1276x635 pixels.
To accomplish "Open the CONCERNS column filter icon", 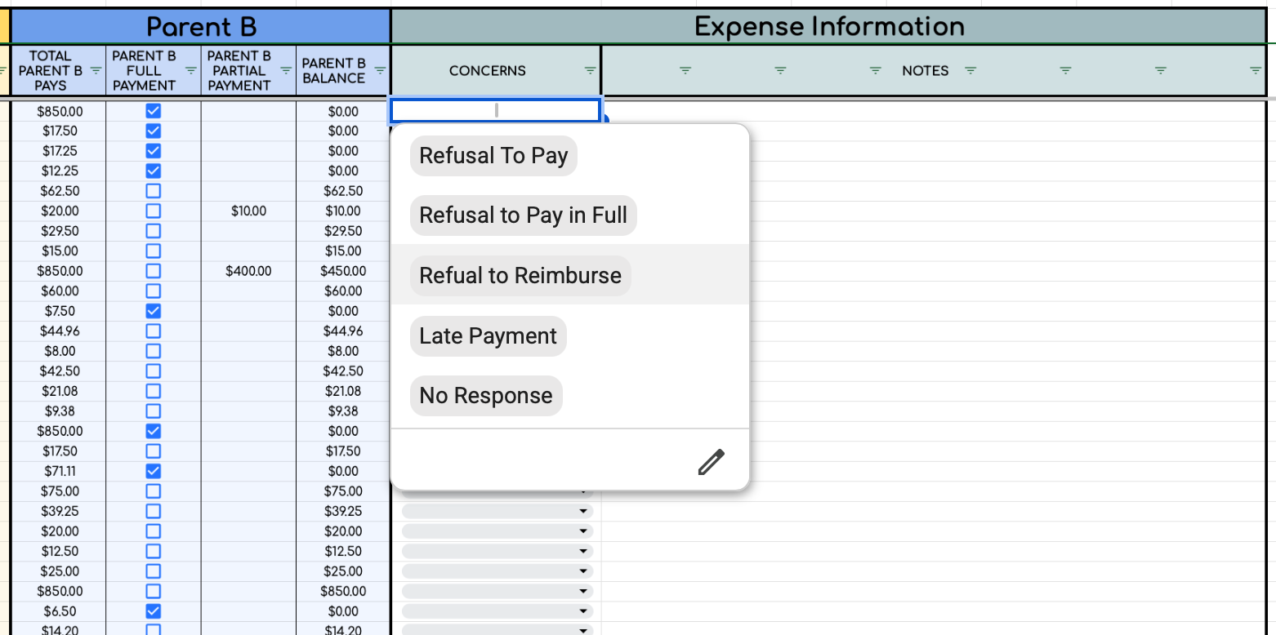I will (590, 71).
